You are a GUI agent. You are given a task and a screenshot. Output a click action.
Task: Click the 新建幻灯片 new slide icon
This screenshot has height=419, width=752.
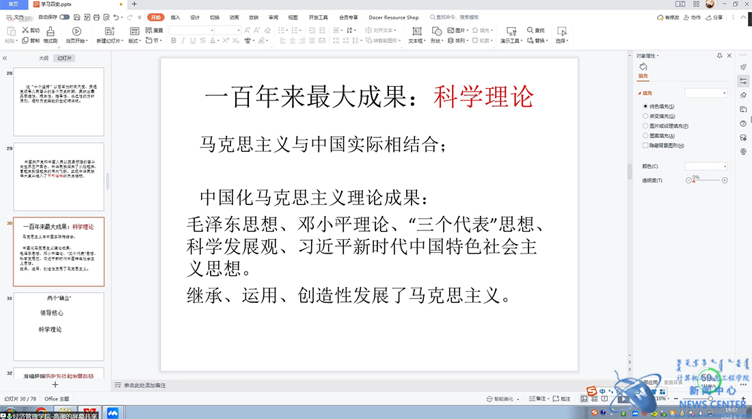click(x=109, y=31)
